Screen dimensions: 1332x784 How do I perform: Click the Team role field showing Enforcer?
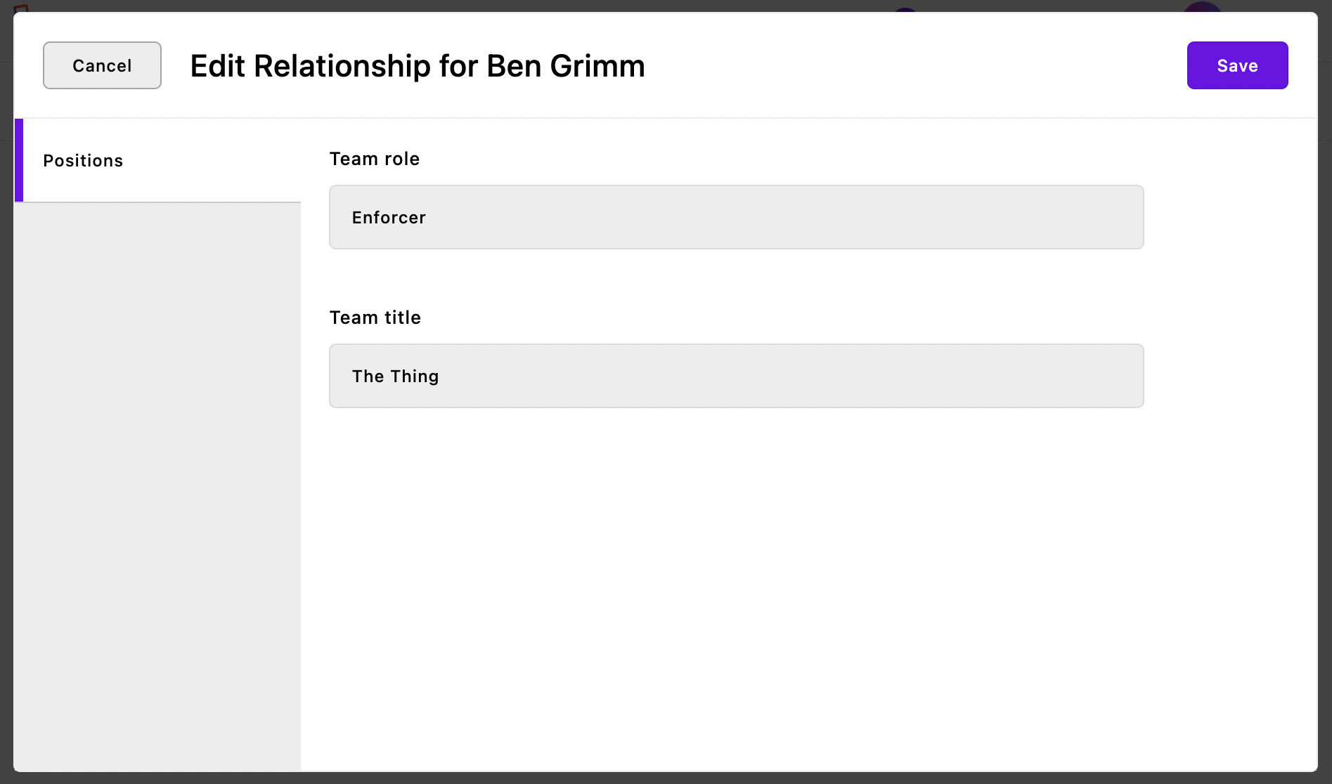(735, 217)
